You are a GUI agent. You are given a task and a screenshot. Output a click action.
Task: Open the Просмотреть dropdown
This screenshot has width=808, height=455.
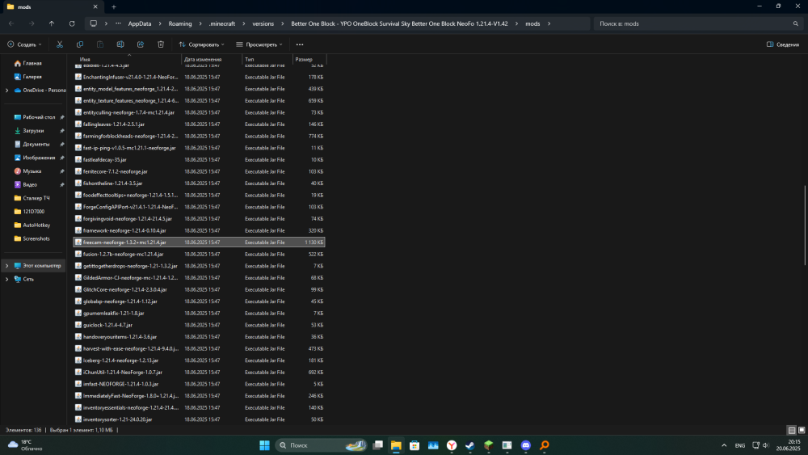pos(259,44)
